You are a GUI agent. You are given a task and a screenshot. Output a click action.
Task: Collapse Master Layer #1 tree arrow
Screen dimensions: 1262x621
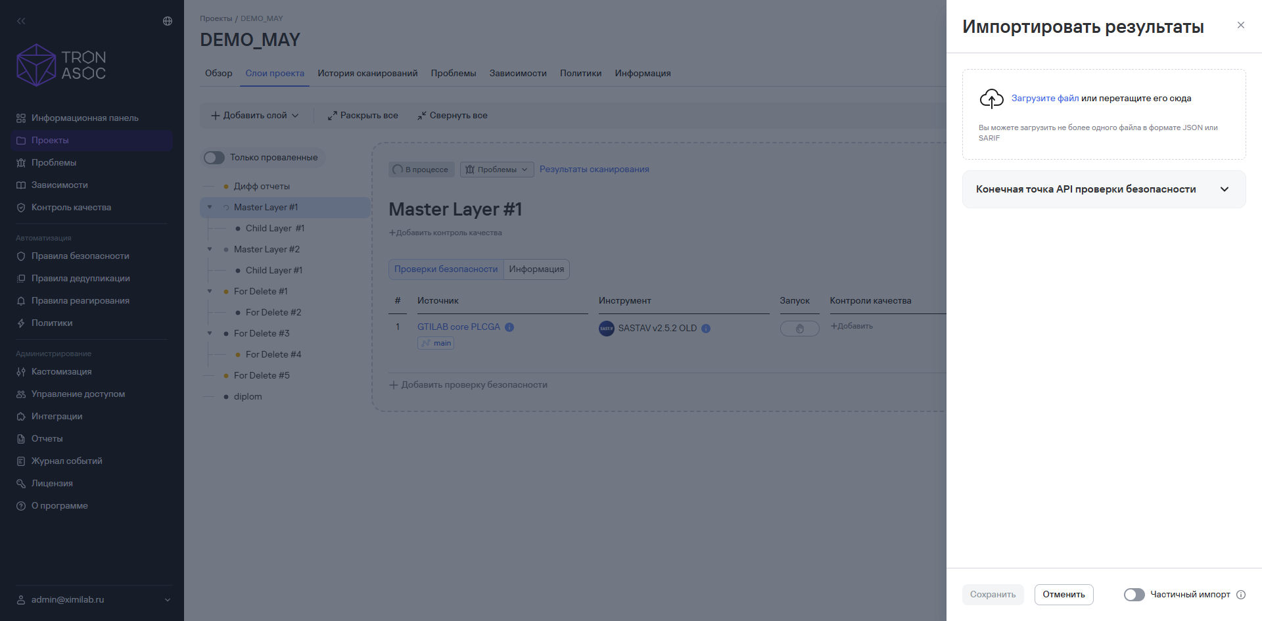210,208
